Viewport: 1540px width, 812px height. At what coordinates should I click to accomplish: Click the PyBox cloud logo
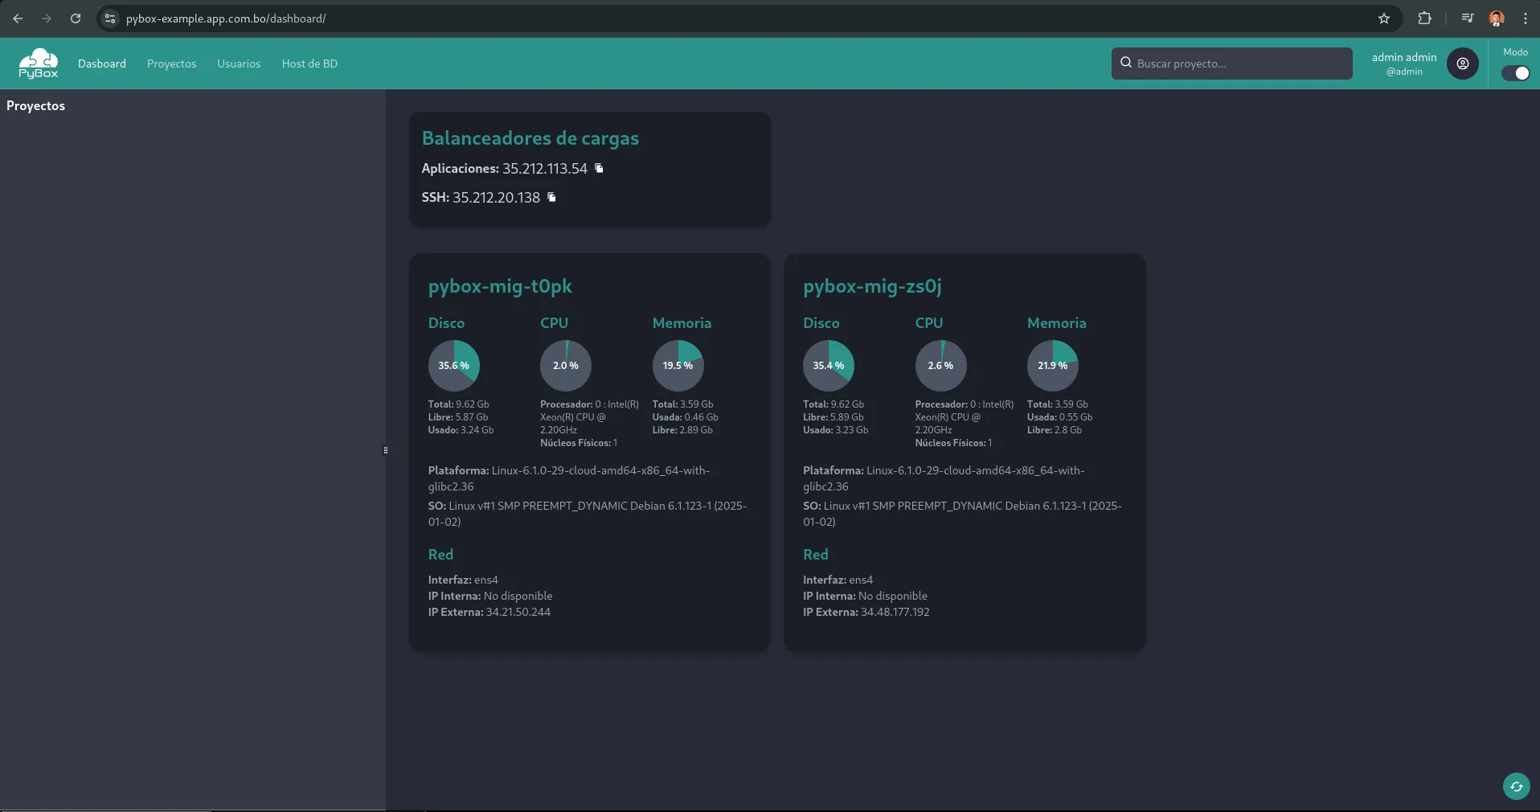click(x=39, y=64)
